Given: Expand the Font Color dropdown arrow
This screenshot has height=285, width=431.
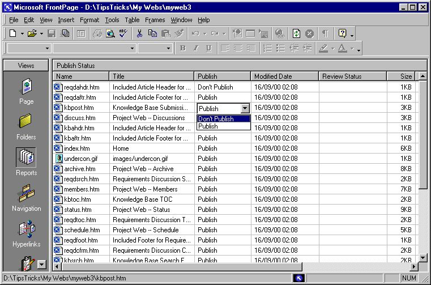Looking at the screenshot, I should (x=352, y=49).
